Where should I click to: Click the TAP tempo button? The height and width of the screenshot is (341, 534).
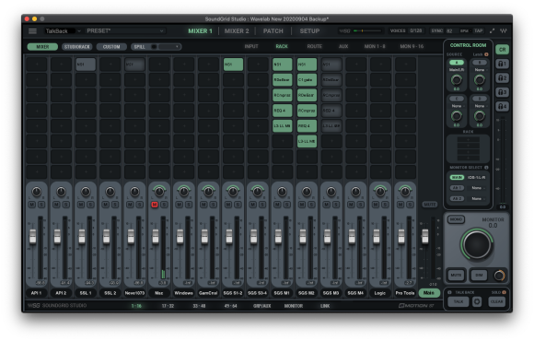tap(478, 30)
